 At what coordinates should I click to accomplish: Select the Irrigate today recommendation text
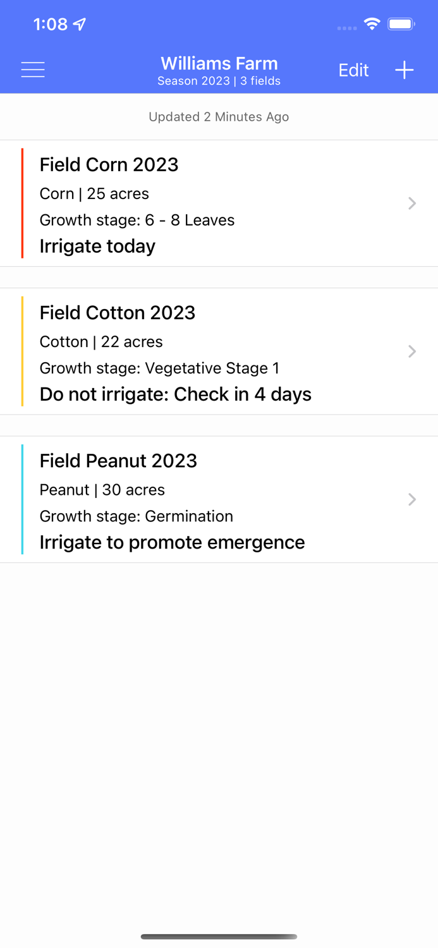[x=97, y=246]
